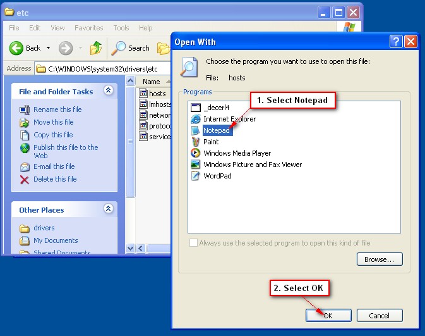Open the File menu in etc window

(x=14, y=28)
